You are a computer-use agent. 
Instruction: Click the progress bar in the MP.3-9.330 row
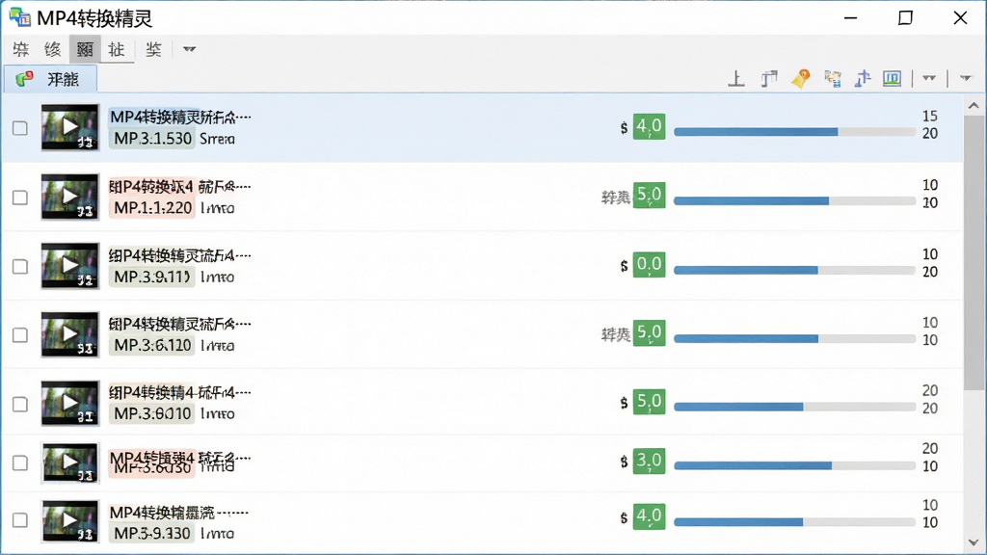click(x=794, y=521)
